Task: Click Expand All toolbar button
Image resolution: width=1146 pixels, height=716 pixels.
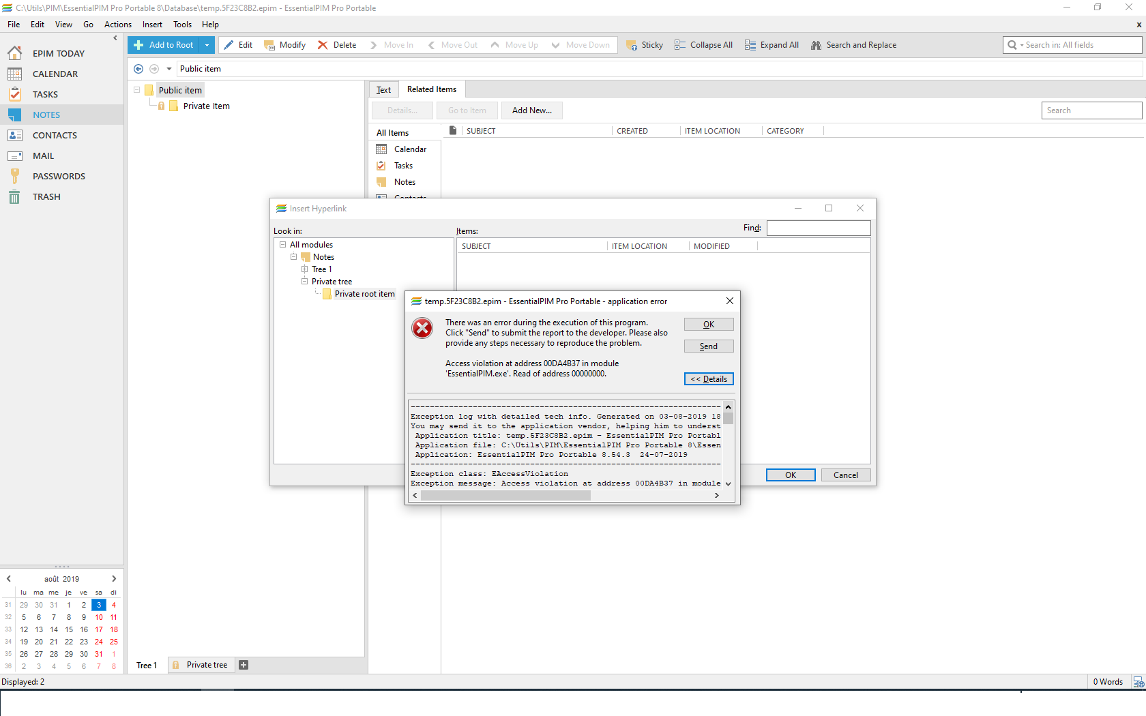Action: pyautogui.click(x=772, y=45)
